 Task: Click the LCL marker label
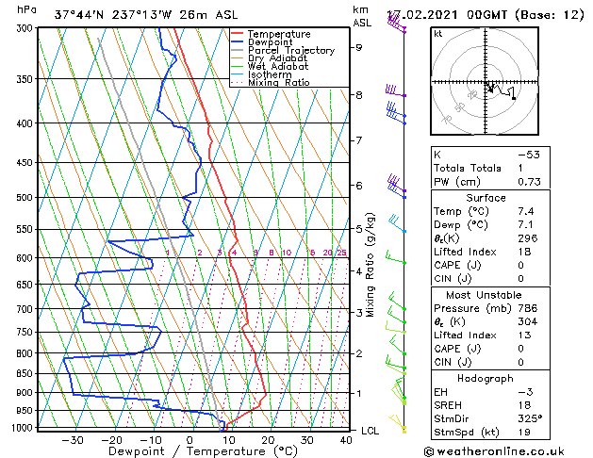click(x=371, y=431)
